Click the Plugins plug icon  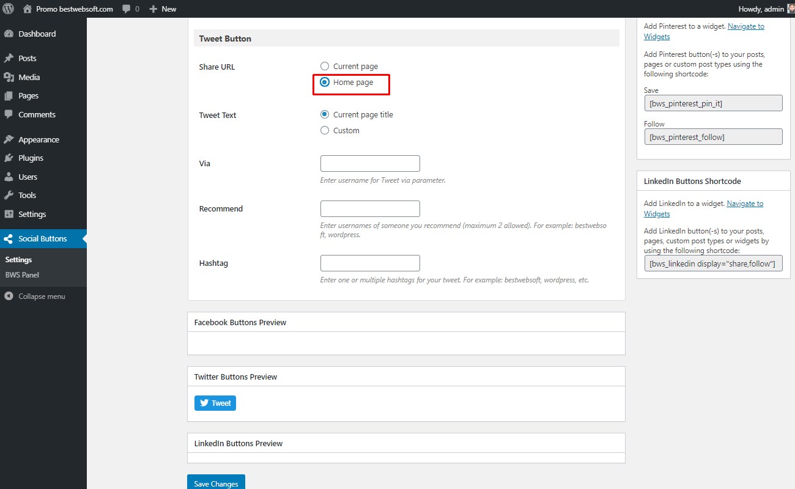[9, 158]
